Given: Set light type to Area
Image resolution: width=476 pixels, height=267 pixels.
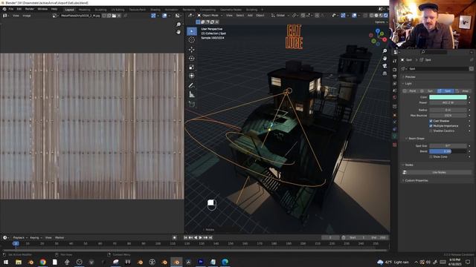Looking at the screenshot, I should (463, 90).
